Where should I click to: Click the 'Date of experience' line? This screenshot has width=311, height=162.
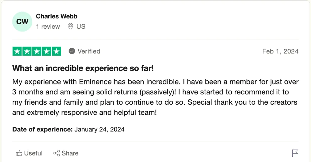(68, 129)
